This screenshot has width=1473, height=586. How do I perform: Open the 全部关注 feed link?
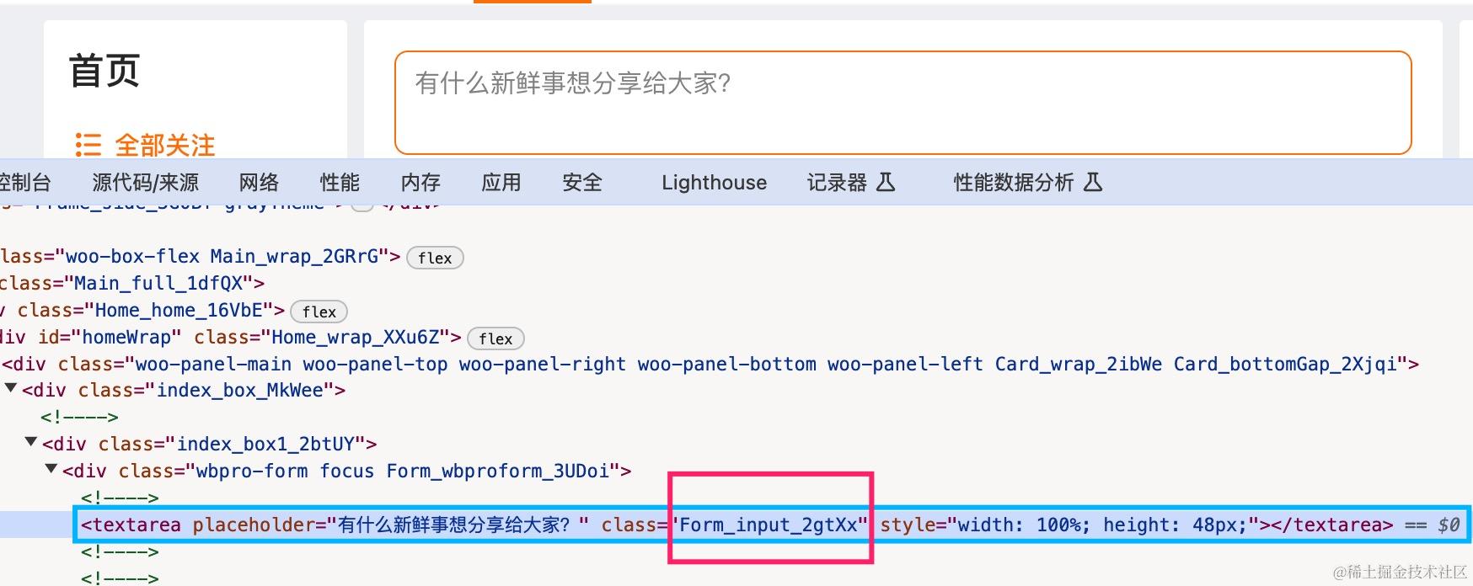pyautogui.click(x=165, y=145)
